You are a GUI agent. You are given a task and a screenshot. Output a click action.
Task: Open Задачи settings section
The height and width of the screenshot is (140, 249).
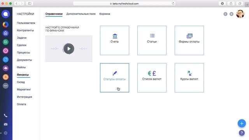22,38
